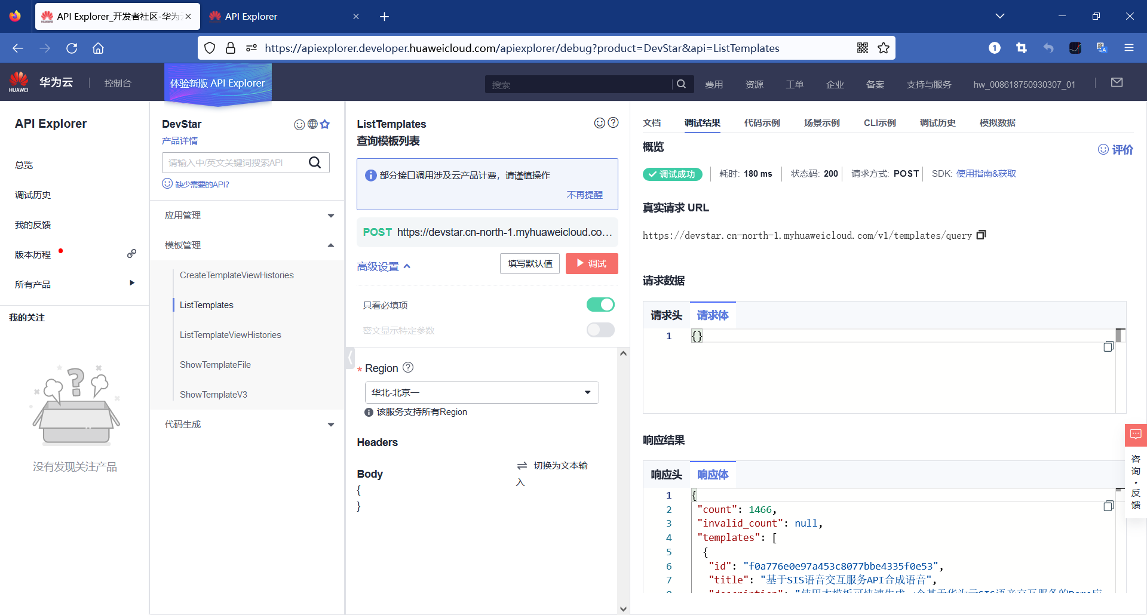The image size is (1147, 615).
Task: Copy the response body content
Action: pos(1108,506)
